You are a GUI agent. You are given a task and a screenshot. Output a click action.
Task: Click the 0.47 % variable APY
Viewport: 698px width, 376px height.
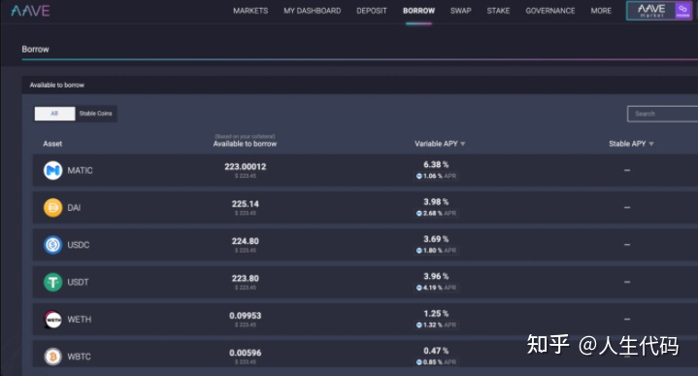point(436,351)
